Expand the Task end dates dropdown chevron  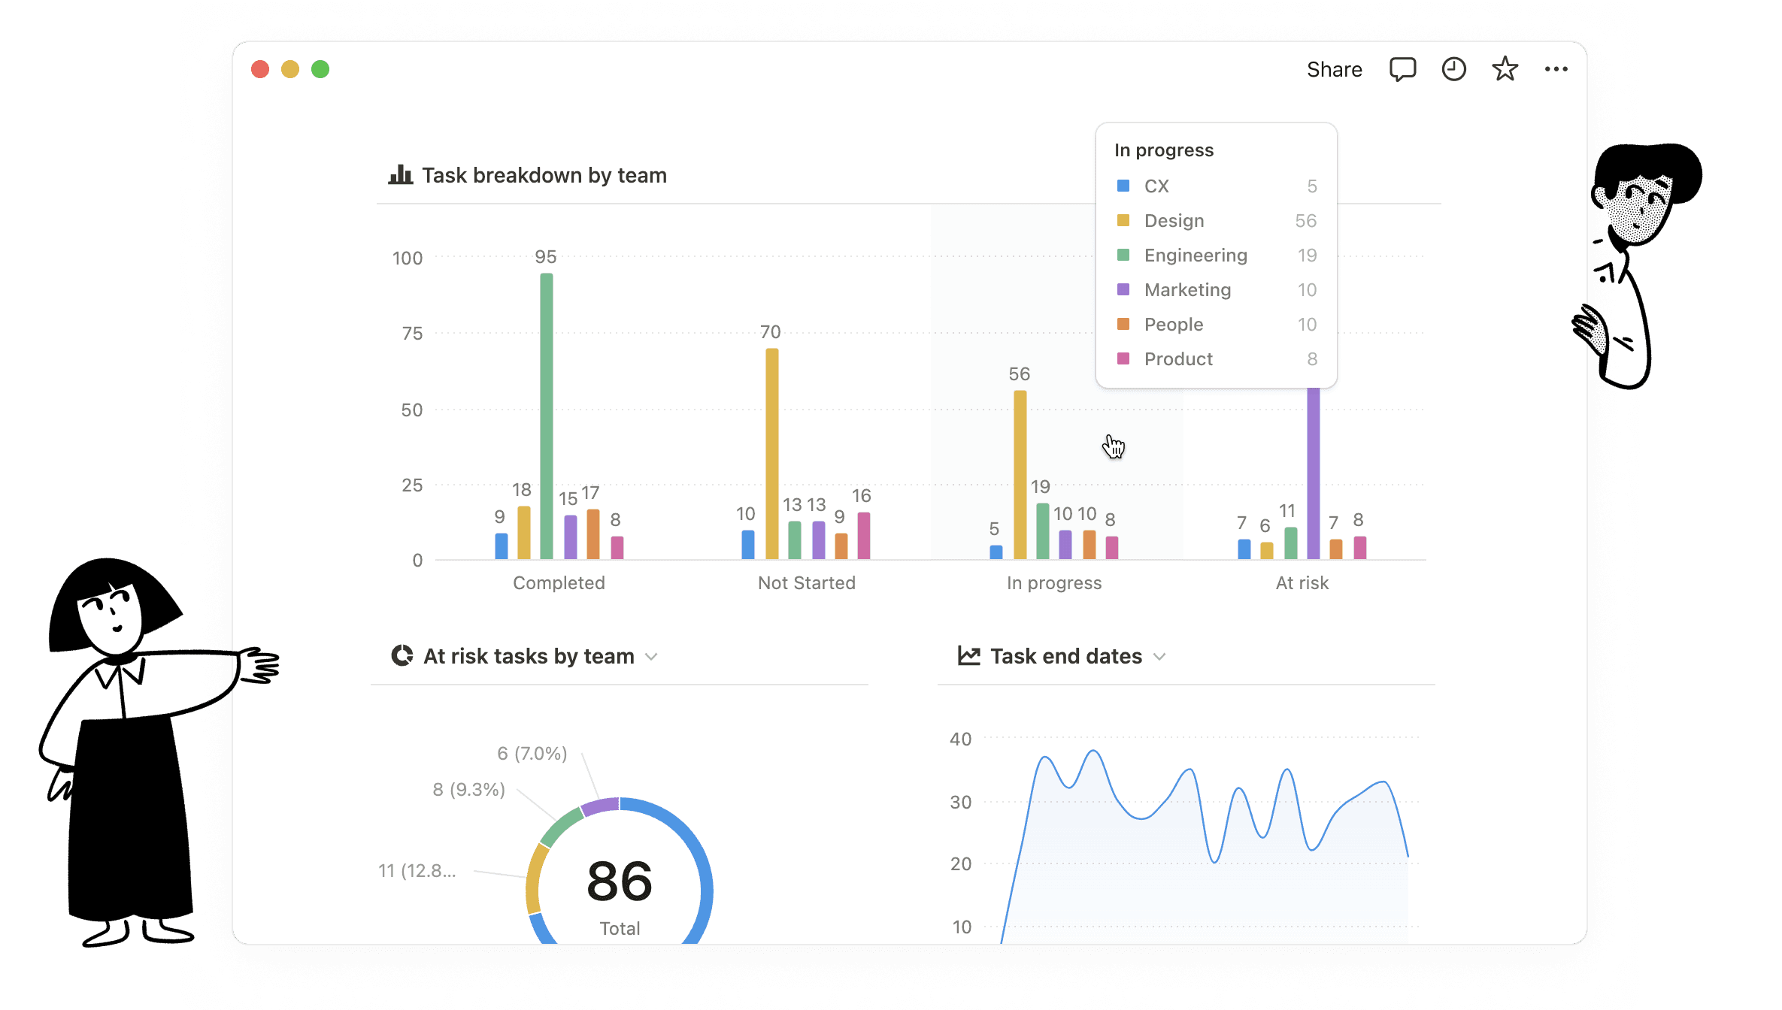pyautogui.click(x=1159, y=657)
